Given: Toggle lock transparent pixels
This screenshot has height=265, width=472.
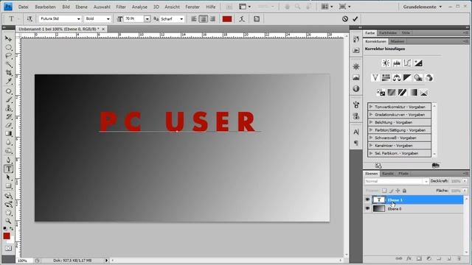Looking at the screenshot, I should click(x=384, y=191).
